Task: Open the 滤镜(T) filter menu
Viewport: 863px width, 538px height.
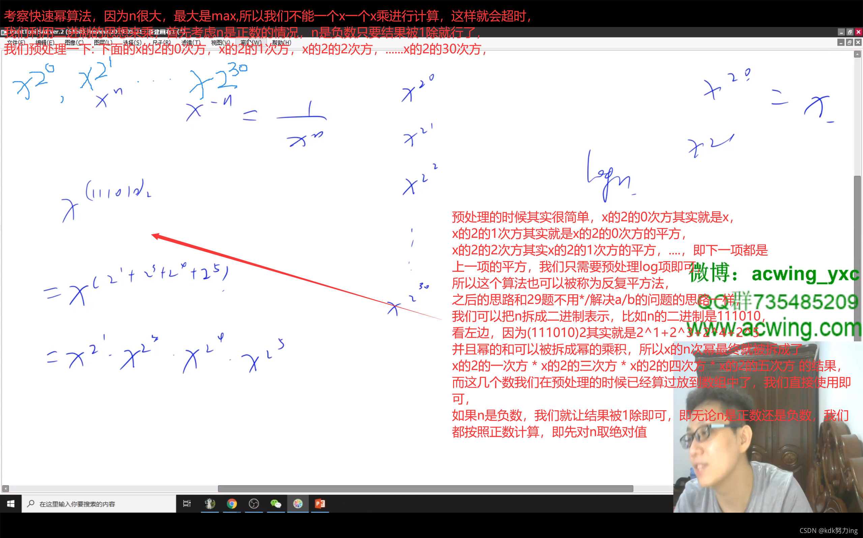Action: (191, 43)
